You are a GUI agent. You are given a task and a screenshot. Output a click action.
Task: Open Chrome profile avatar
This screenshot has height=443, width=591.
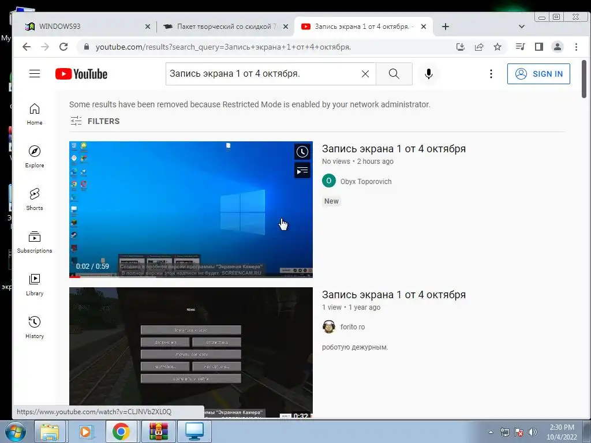tap(558, 47)
